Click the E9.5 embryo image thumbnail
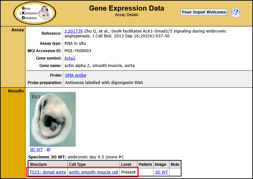 click(53, 119)
